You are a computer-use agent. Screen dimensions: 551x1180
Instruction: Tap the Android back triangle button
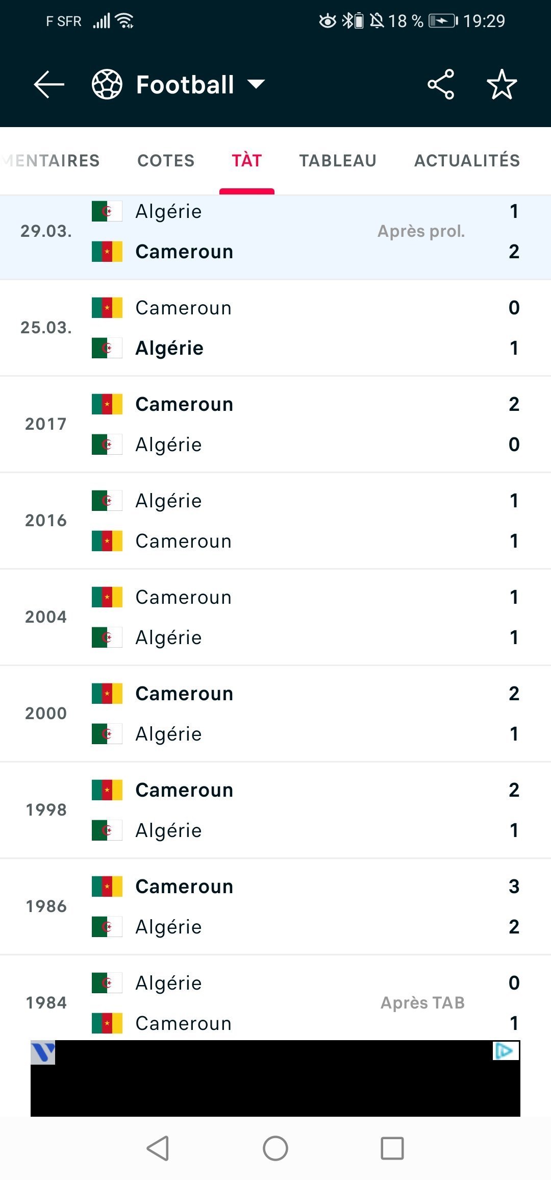coord(158,1149)
